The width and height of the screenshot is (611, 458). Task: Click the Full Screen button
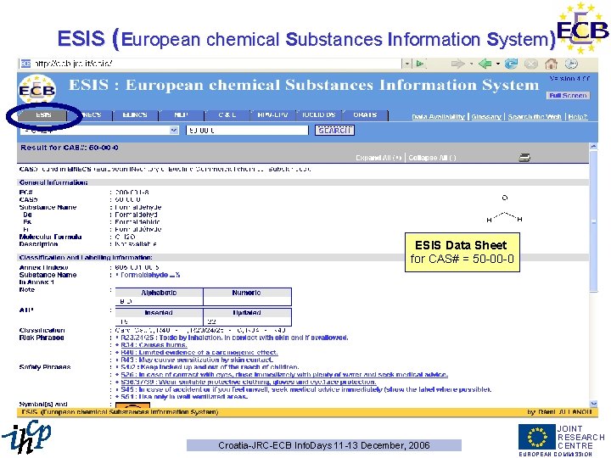coord(568,95)
